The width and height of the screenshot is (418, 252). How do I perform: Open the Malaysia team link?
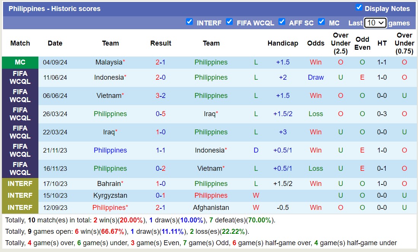[x=108, y=62]
